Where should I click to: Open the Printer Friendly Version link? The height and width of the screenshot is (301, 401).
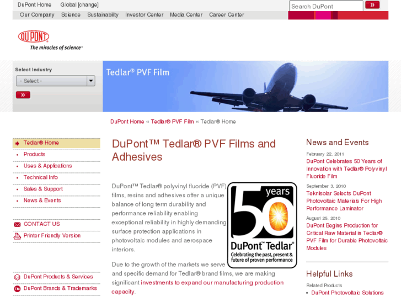pyautogui.click(x=52, y=235)
